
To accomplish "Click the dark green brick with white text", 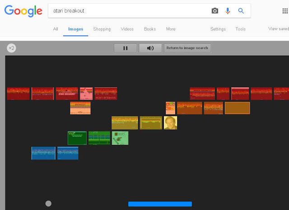I will tap(77, 138).
